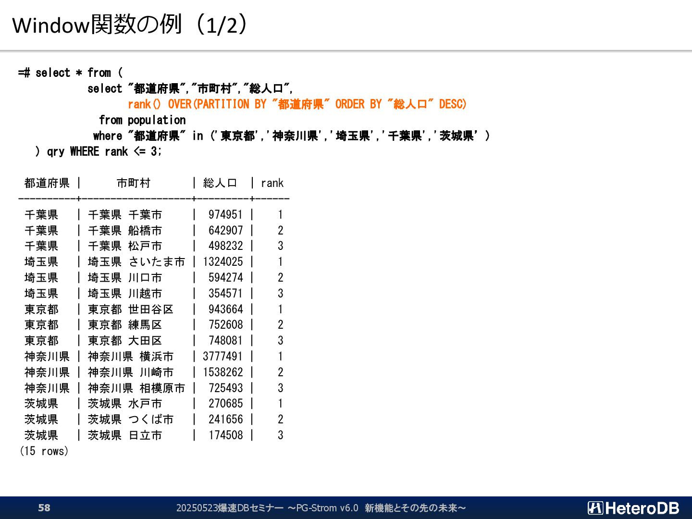Click population value 270685
This screenshot has width=692, height=519.
225,404
